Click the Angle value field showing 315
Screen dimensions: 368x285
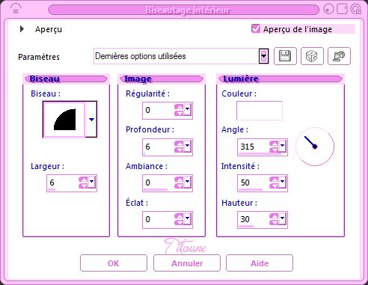pos(254,147)
